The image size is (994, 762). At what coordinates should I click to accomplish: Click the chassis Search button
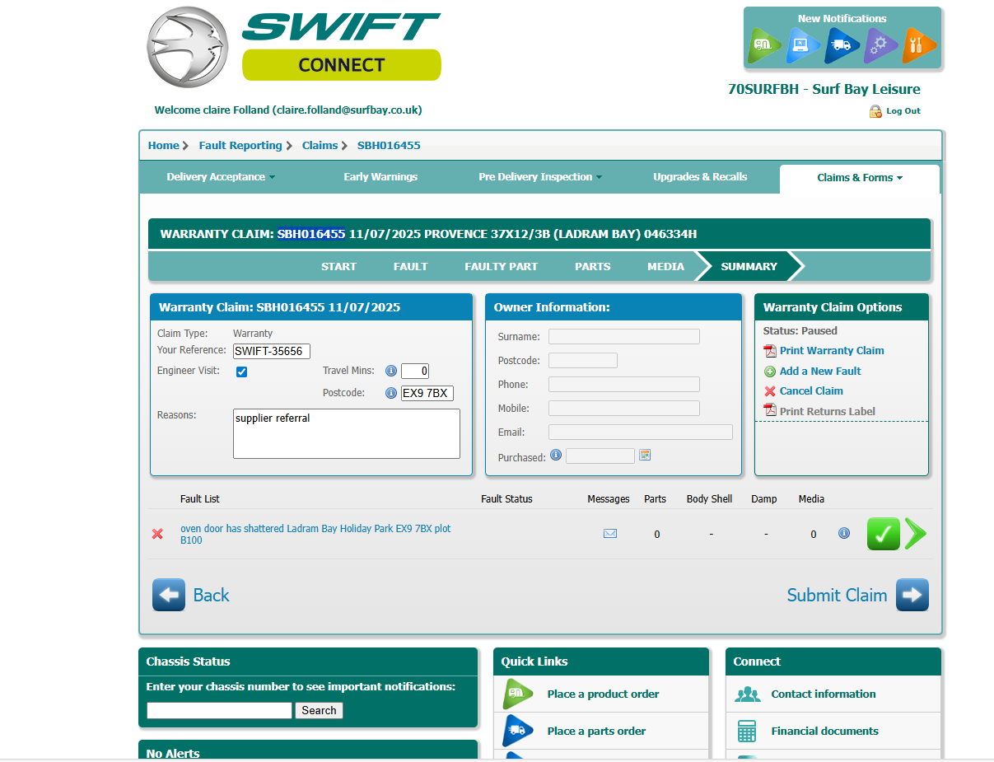pyautogui.click(x=319, y=711)
